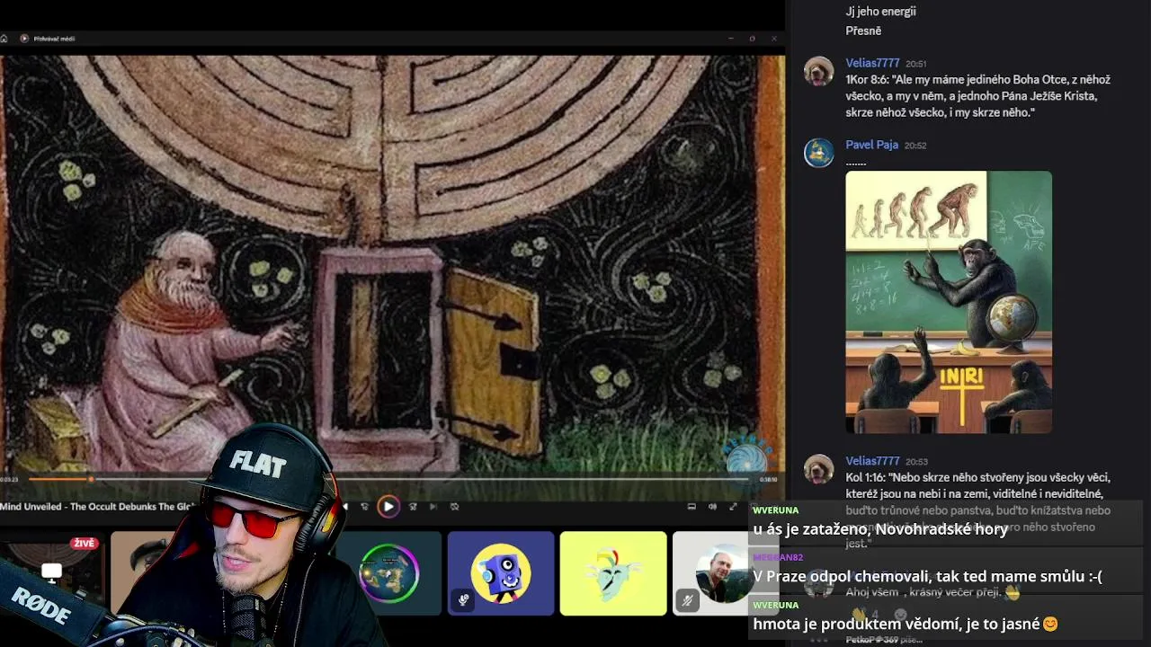Minimize the media player window

pyautogui.click(x=730, y=39)
